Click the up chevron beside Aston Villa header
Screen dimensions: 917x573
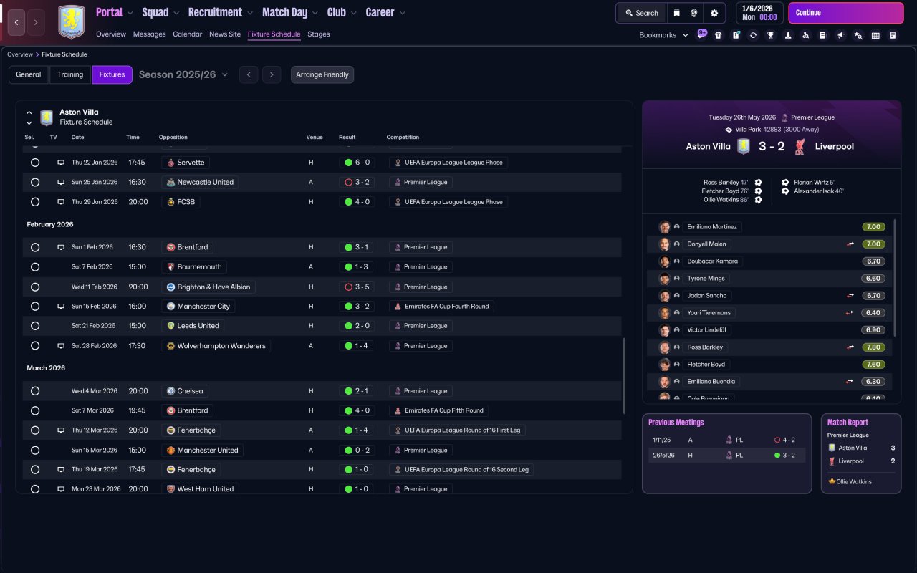pyautogui.click(x=29, y=112)
